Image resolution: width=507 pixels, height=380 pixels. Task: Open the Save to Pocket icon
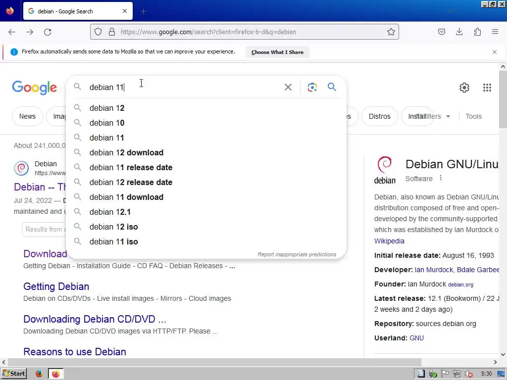coord(441,32)
